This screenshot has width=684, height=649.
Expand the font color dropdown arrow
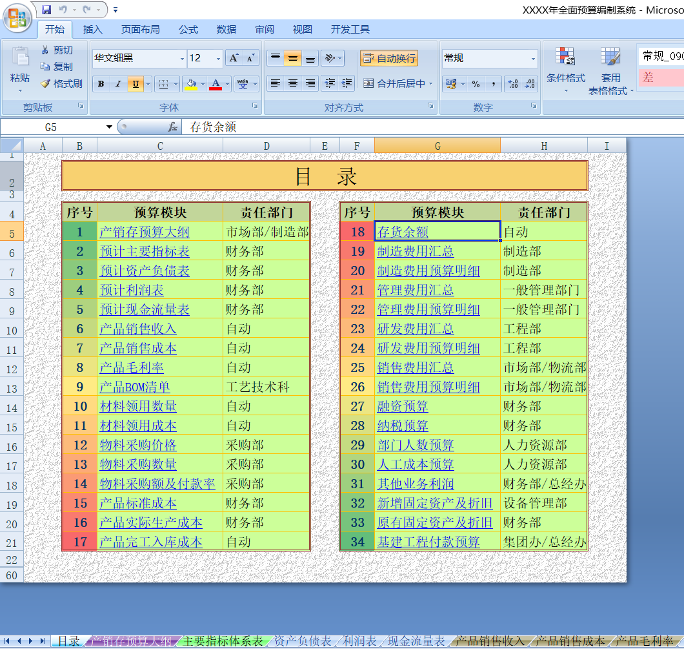pos(227,84)
